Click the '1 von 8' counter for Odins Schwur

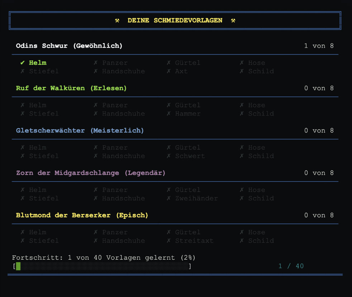[319, 46]
